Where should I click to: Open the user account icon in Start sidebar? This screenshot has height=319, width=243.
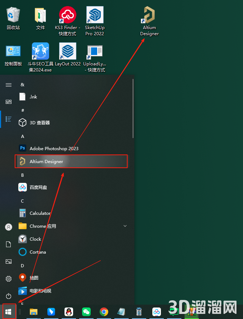pos(9,227)
